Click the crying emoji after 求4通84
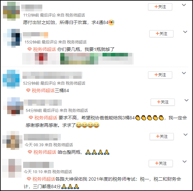 coord(111,22)
